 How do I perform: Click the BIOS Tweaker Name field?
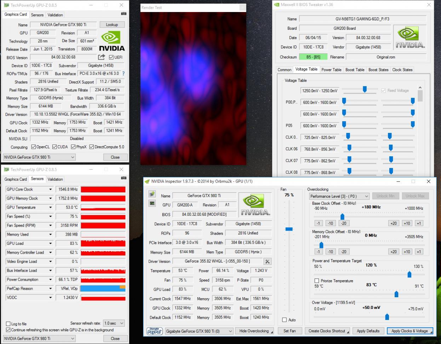(x=362, y=19)
